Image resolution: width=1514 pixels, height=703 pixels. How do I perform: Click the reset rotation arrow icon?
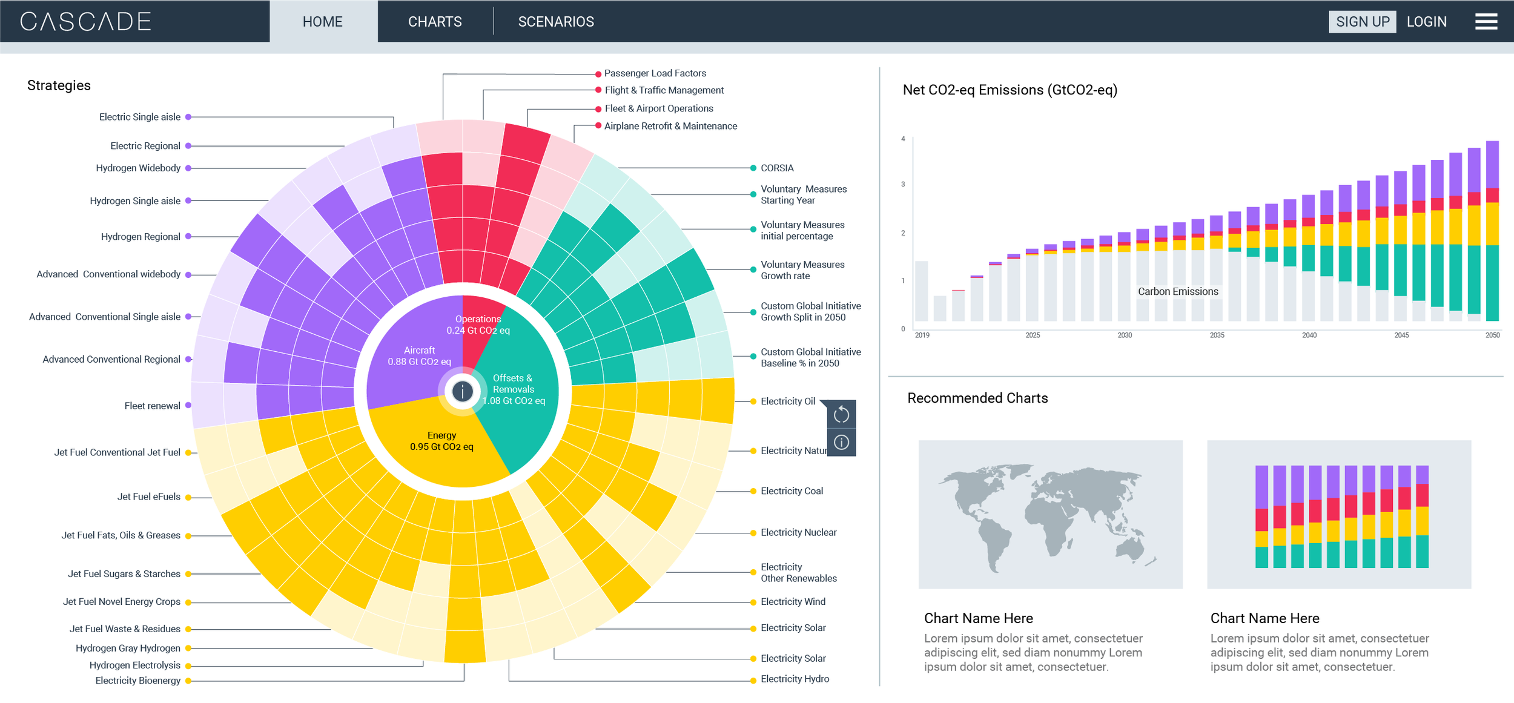(x=841, y=415)
